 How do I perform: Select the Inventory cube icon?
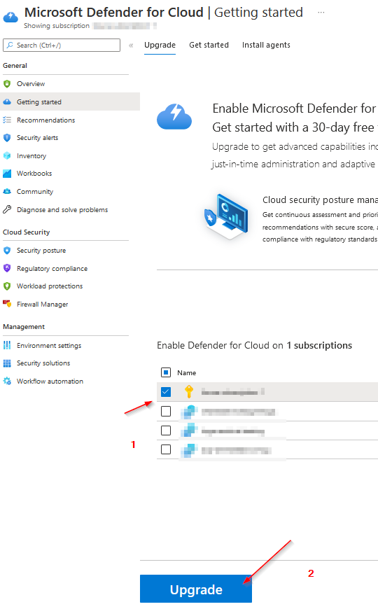(x=7, y=155)
